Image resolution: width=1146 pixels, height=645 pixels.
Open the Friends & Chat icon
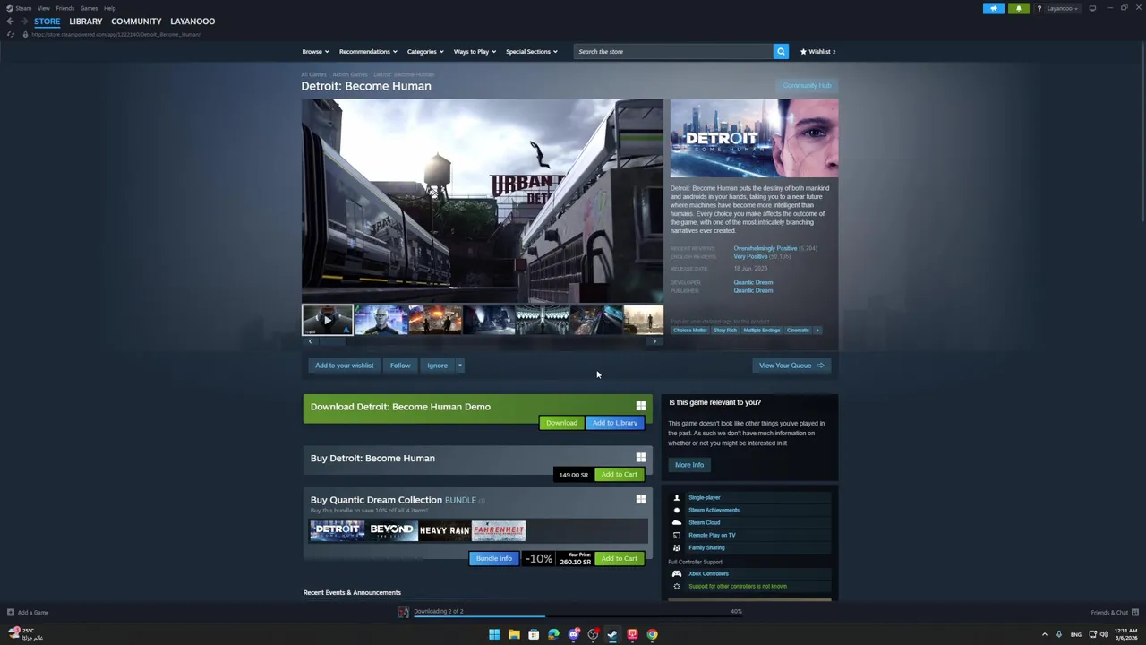pyautogui.click(x=1134, y=613)
